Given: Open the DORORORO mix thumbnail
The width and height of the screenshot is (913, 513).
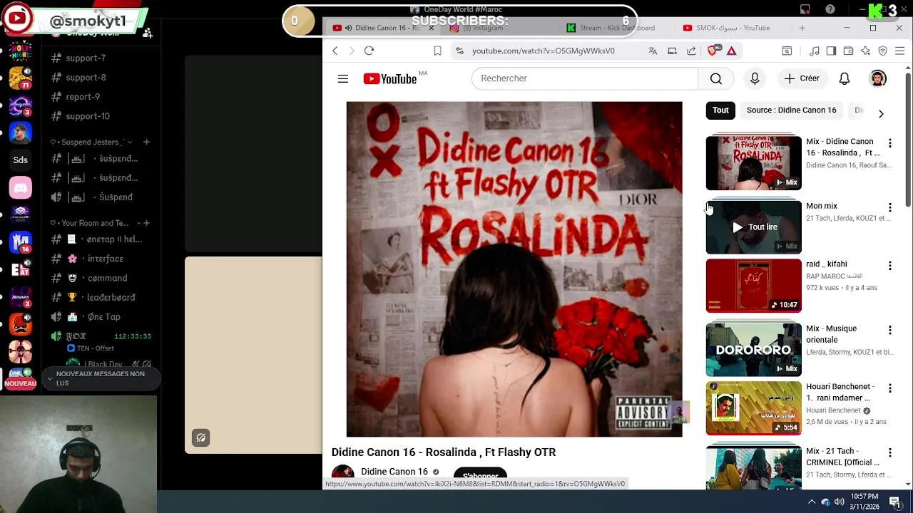Looking at the screenshot, I should point(753,350).
